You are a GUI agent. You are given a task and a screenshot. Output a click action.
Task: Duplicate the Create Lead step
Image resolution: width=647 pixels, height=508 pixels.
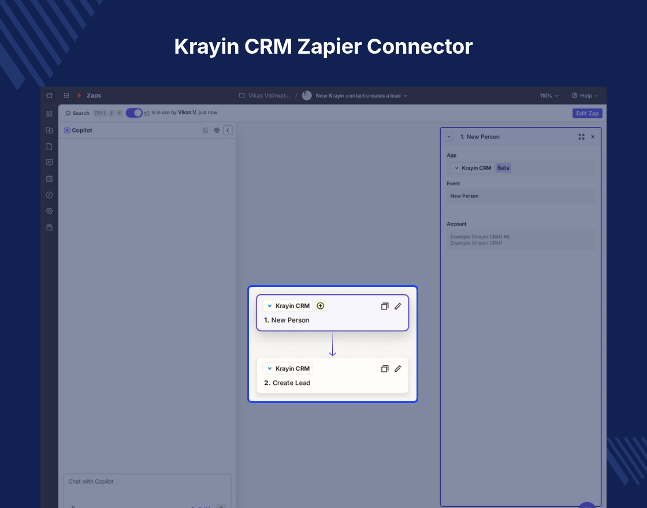point(385,369)
